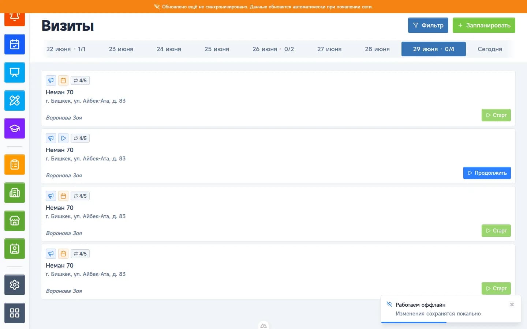Viewport: 527px width, 329px height.
Task: Start the third Неман 70 visit
Action: pos(496,231)
